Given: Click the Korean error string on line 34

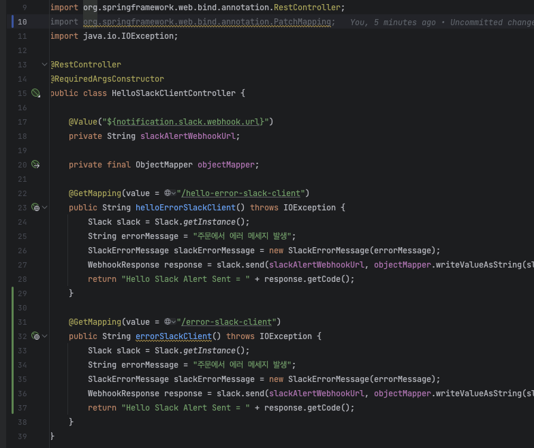Looking at the screenshot, I should pyautogui.click(x=242, y=365).
